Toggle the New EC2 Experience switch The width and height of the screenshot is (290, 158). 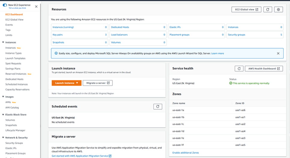tap(5, 5)
